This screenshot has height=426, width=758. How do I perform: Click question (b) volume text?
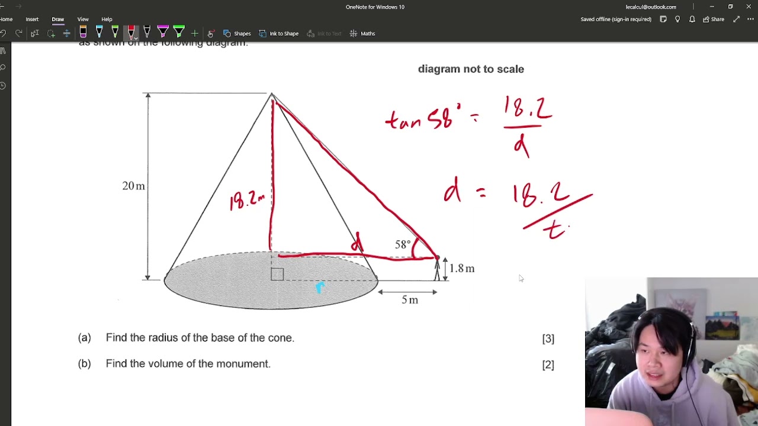click(188, 364)
